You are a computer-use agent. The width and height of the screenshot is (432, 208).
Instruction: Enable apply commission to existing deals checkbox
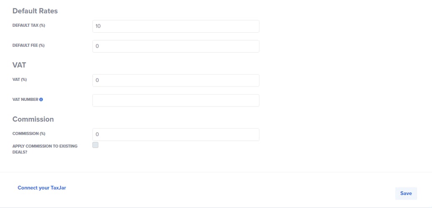[95, 145]
